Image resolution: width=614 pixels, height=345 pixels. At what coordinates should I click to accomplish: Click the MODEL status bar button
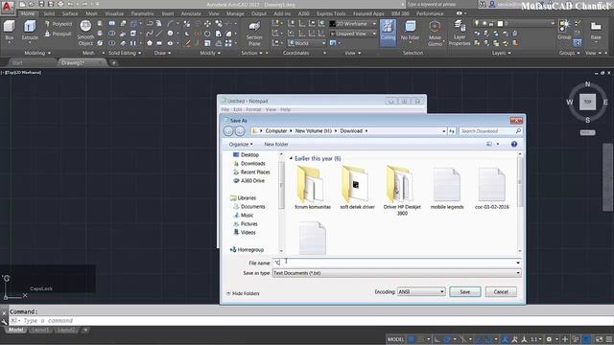pos(395,339)
